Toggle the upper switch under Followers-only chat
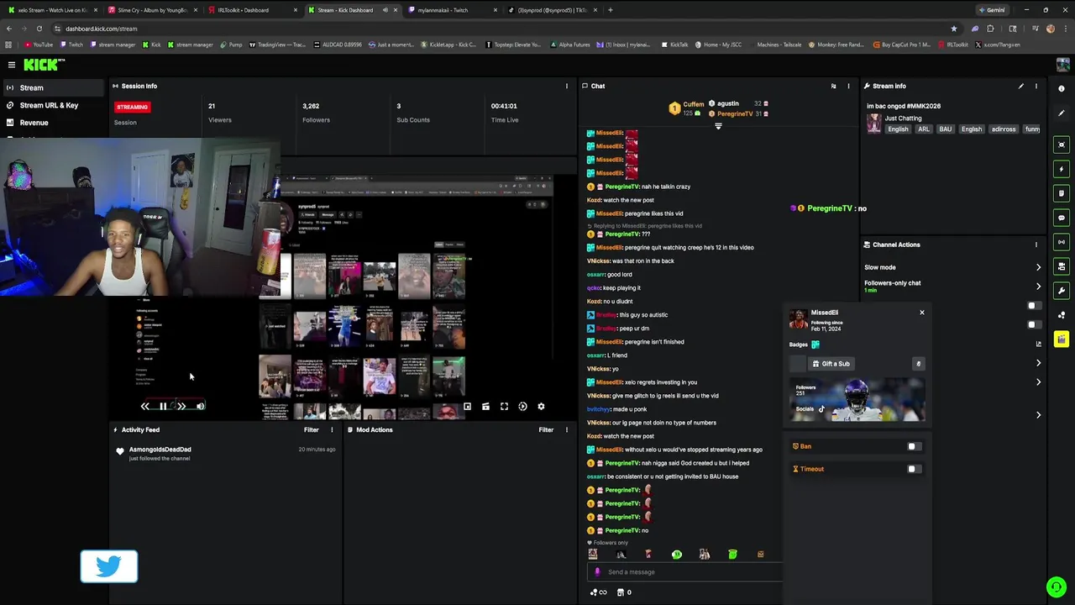The height and width of the screenshot is (605, 1075). point(1034,306)
